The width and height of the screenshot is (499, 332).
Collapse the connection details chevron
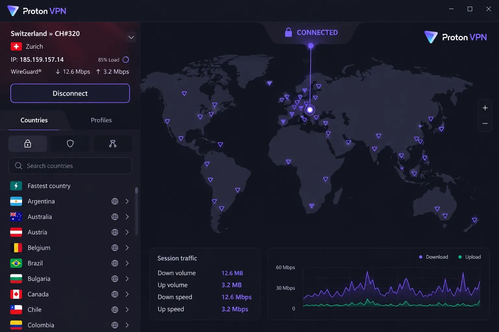[131, 37]
